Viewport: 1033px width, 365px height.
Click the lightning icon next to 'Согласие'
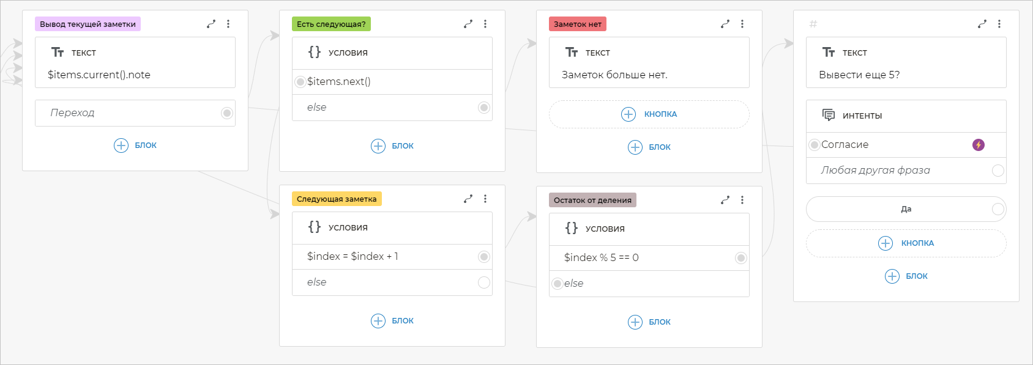[979, 145]
